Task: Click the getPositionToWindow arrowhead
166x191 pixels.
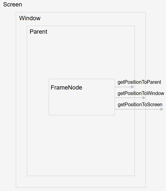Action: (x=144, y=98)
